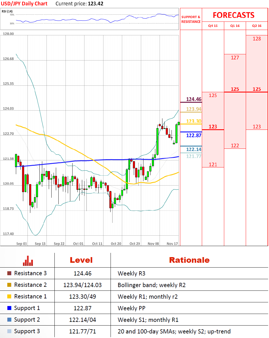This screenshot has height=338, width=269.
Task: Click the 122.87 level table cell
Action: [82, 308]
